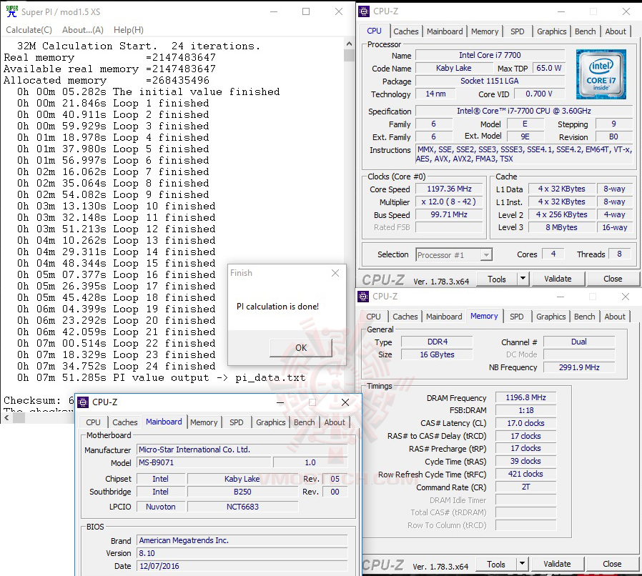Viewport: 642px width, 576px height.
Task: Click Tools button in Memory CPU-Z window
Action: click(496, 564)
